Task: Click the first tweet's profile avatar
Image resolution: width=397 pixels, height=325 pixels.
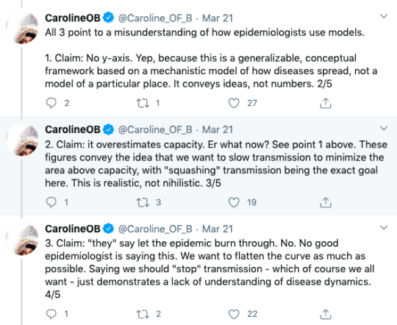Action: [22, 27]
